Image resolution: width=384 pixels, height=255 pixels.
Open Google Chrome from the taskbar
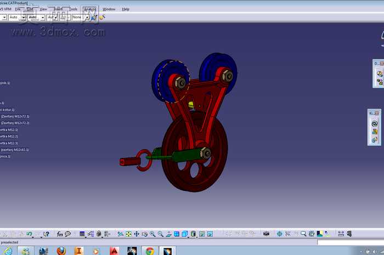(x=150, y=251)
